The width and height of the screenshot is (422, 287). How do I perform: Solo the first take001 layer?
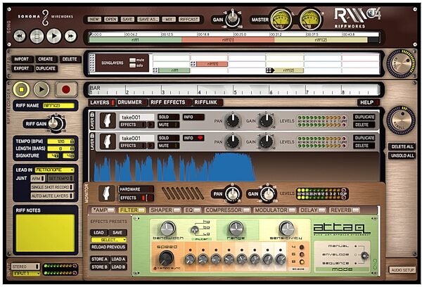pyautogui.click(x=169, y=117)
